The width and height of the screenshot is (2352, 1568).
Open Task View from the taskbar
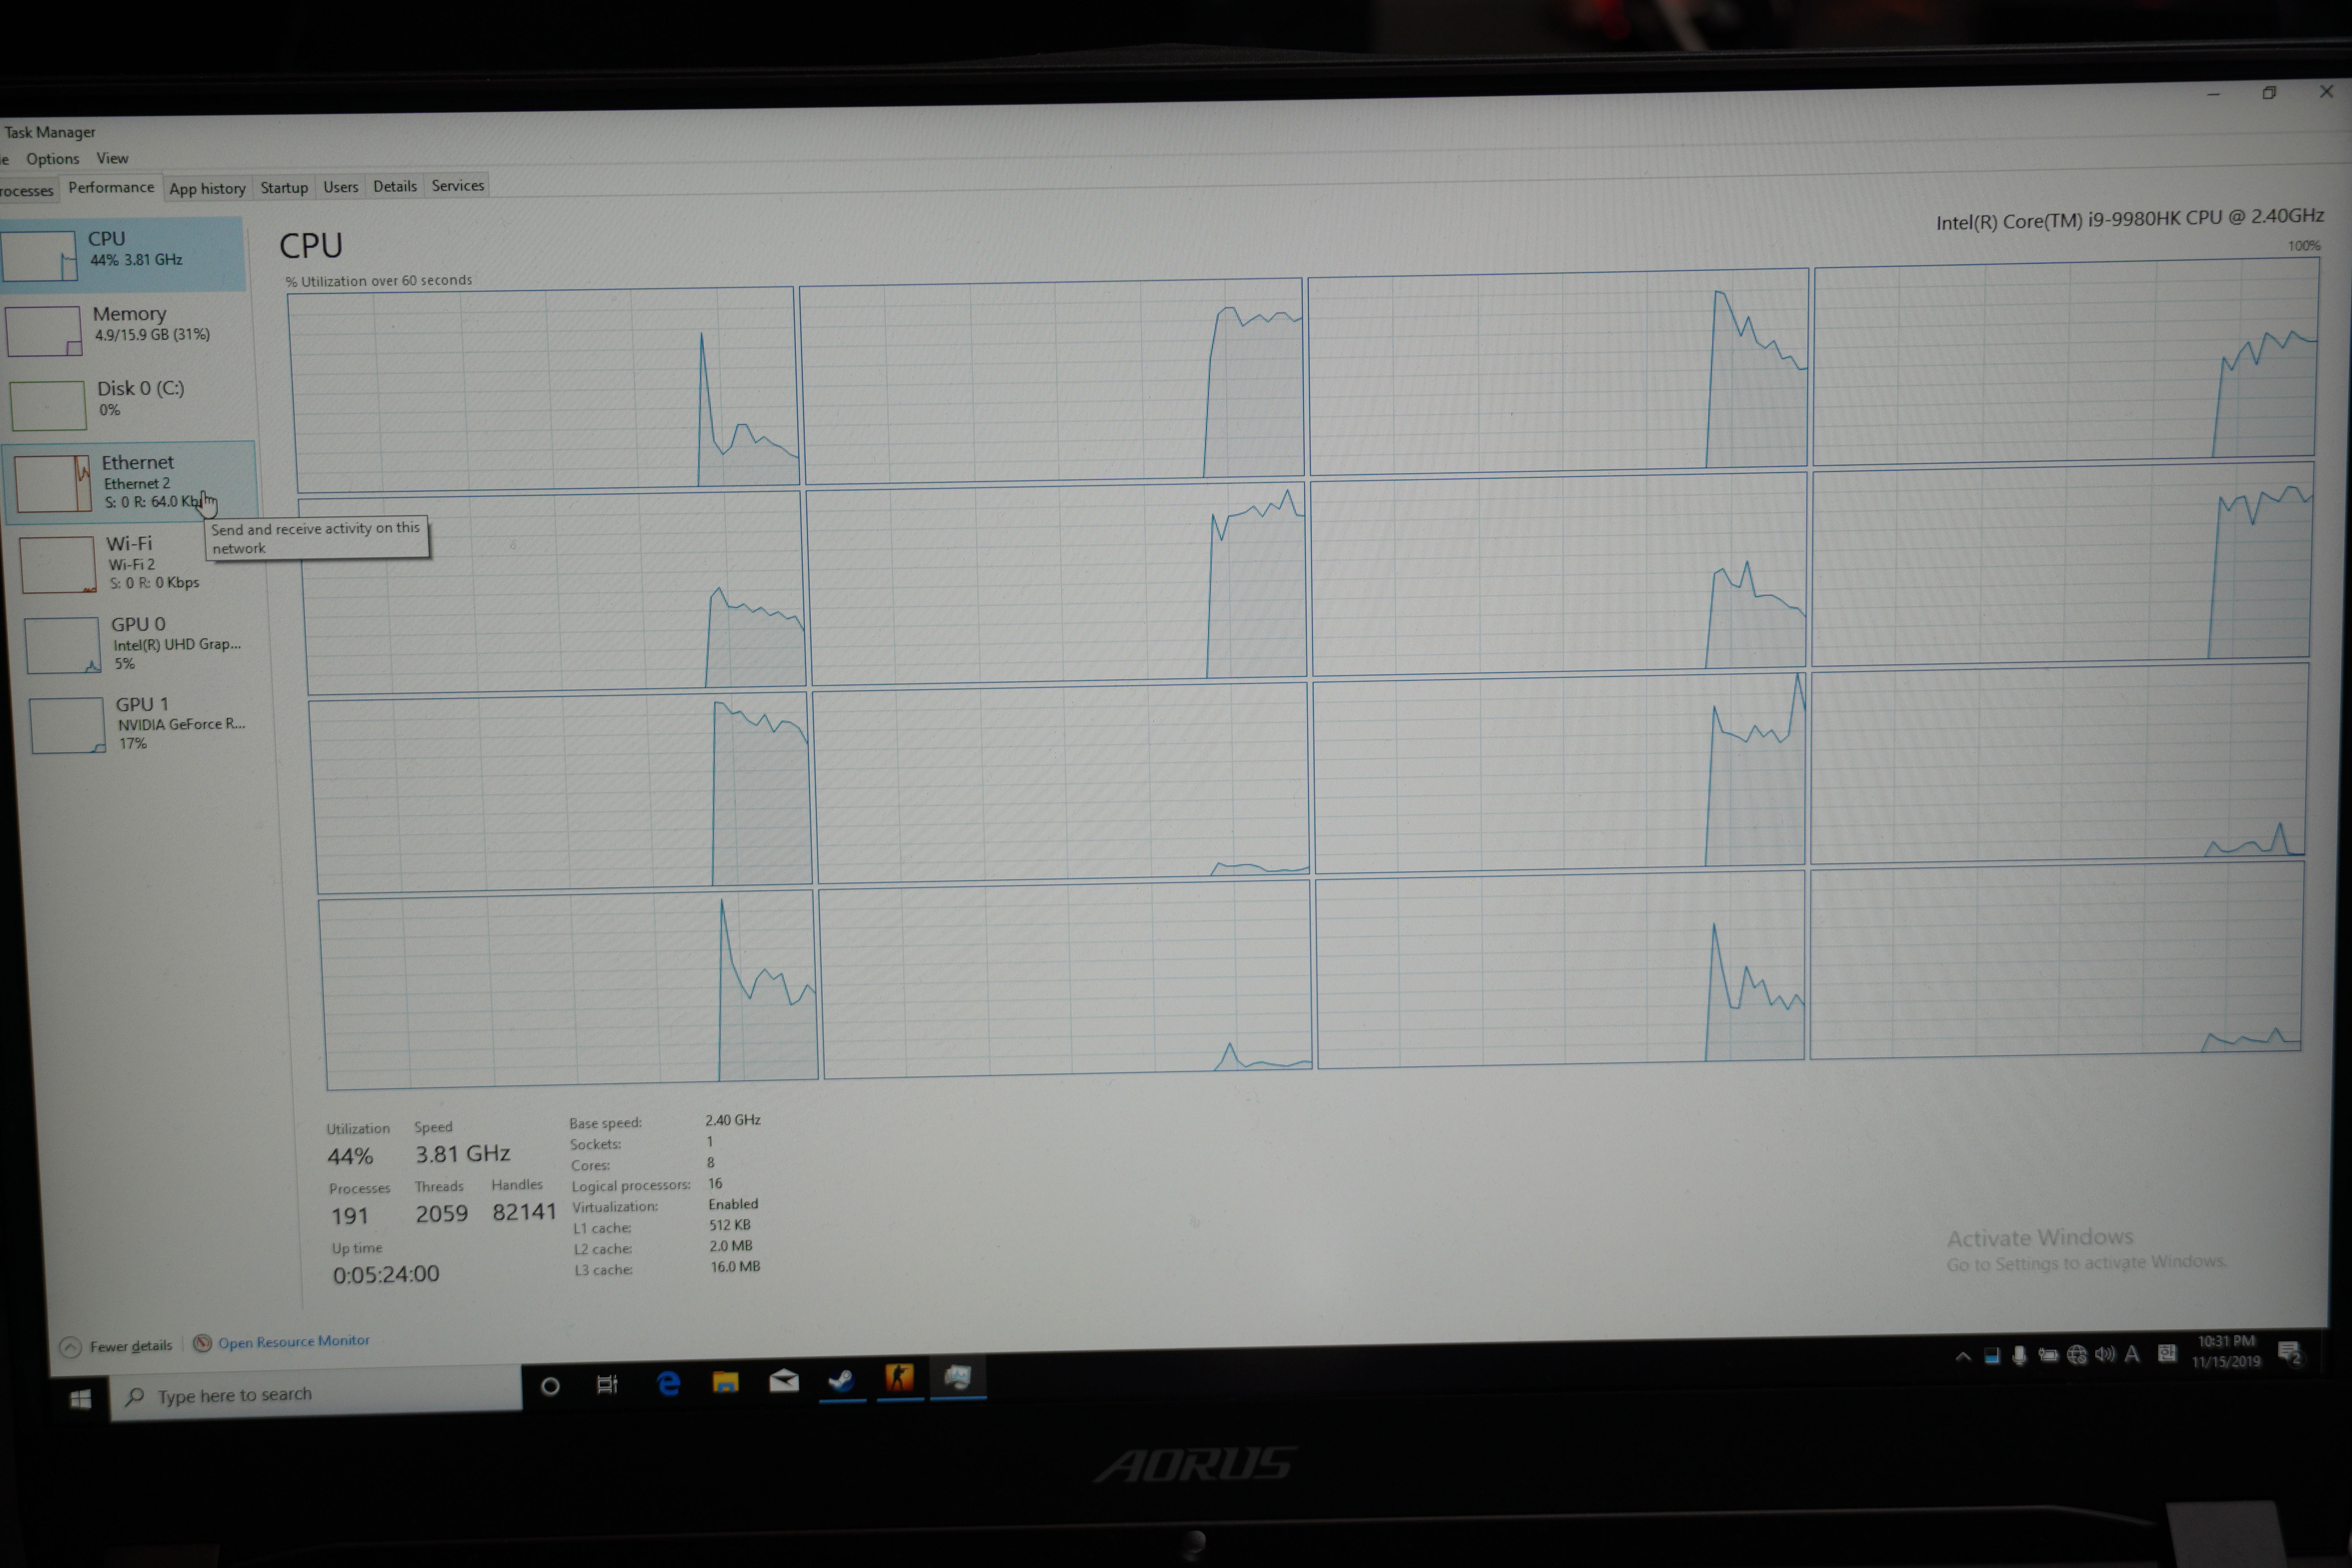click(x=607, y=1385)
